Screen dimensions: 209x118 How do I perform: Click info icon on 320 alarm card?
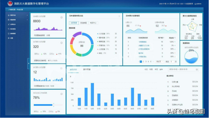coord(61,43)
